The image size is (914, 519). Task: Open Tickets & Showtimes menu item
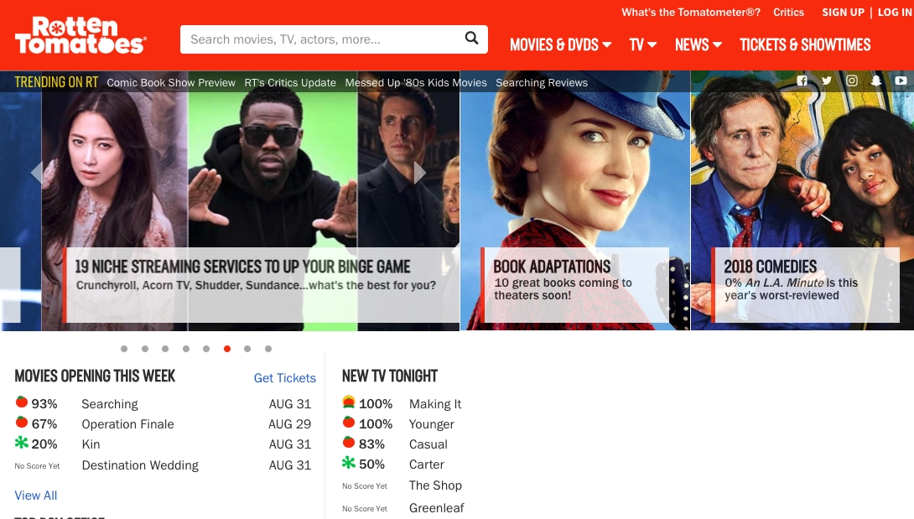pos(805,45)
